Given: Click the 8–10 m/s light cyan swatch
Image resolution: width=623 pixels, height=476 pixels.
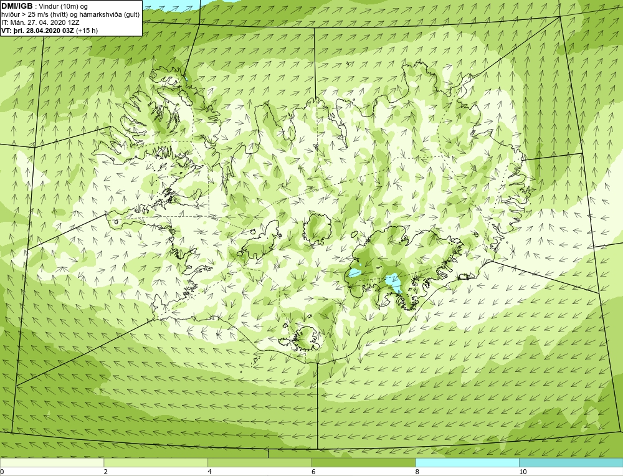Looking at the screenshot, I should (x=467, y=462).
